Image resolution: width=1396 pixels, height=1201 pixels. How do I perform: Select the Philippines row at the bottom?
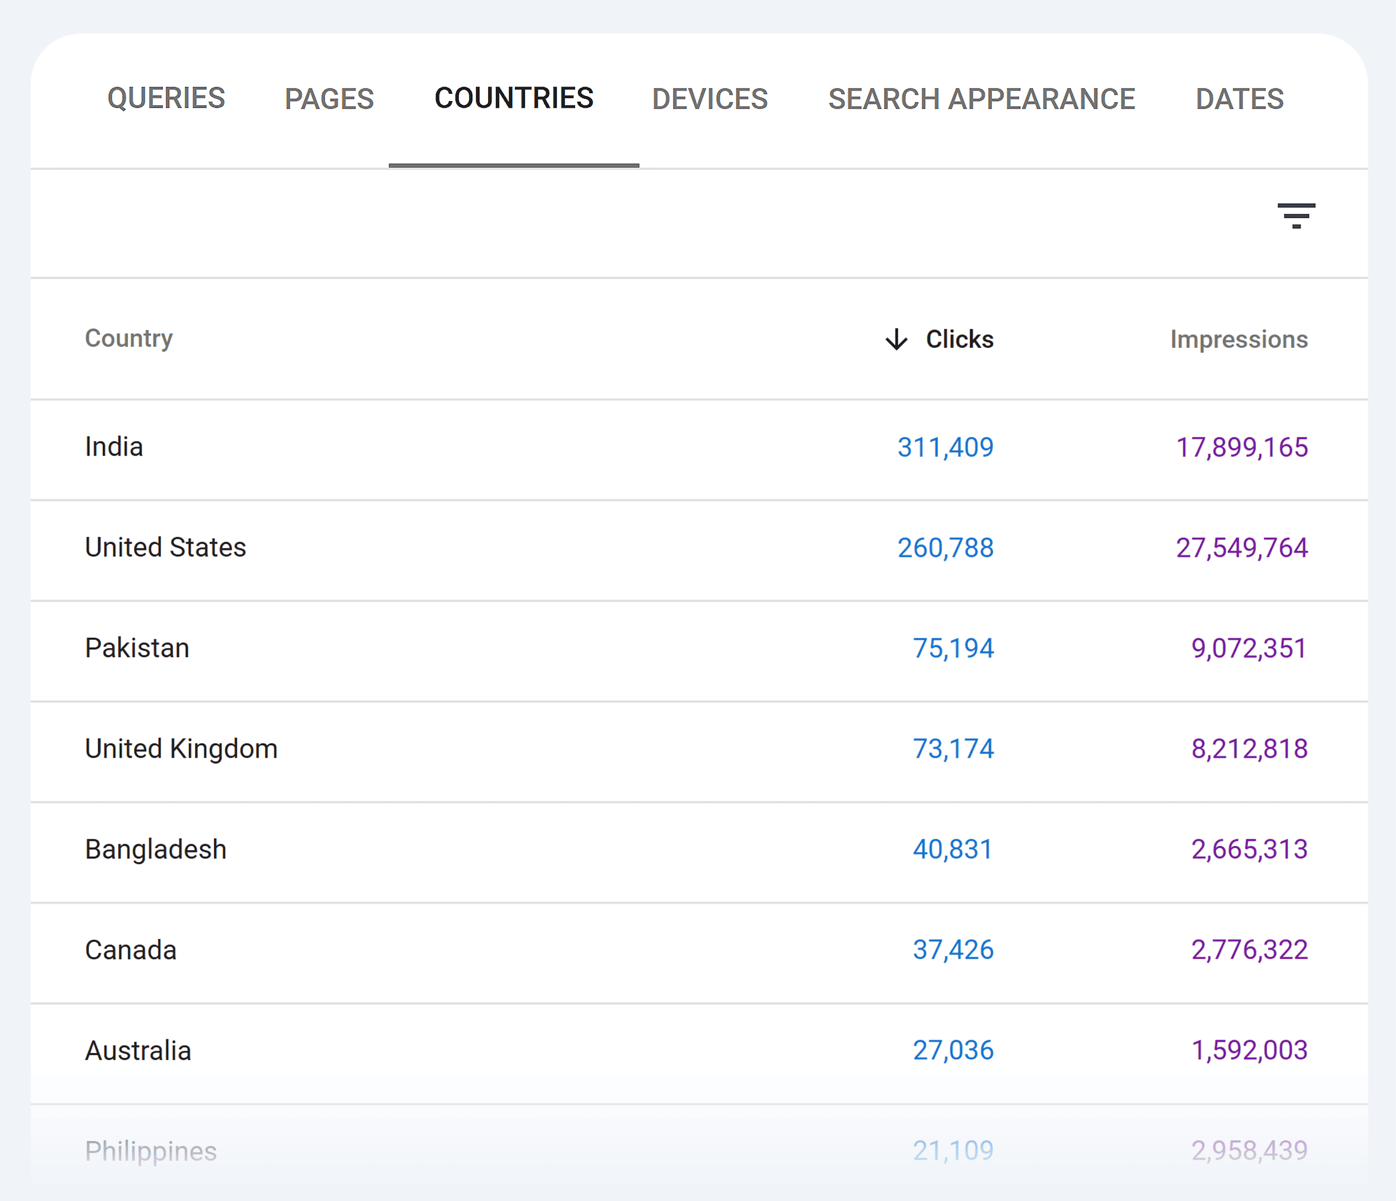pos(151,1151)
